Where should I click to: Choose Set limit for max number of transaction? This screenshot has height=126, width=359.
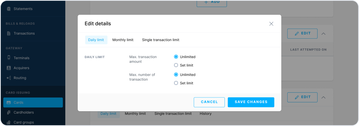pos(176,83)
